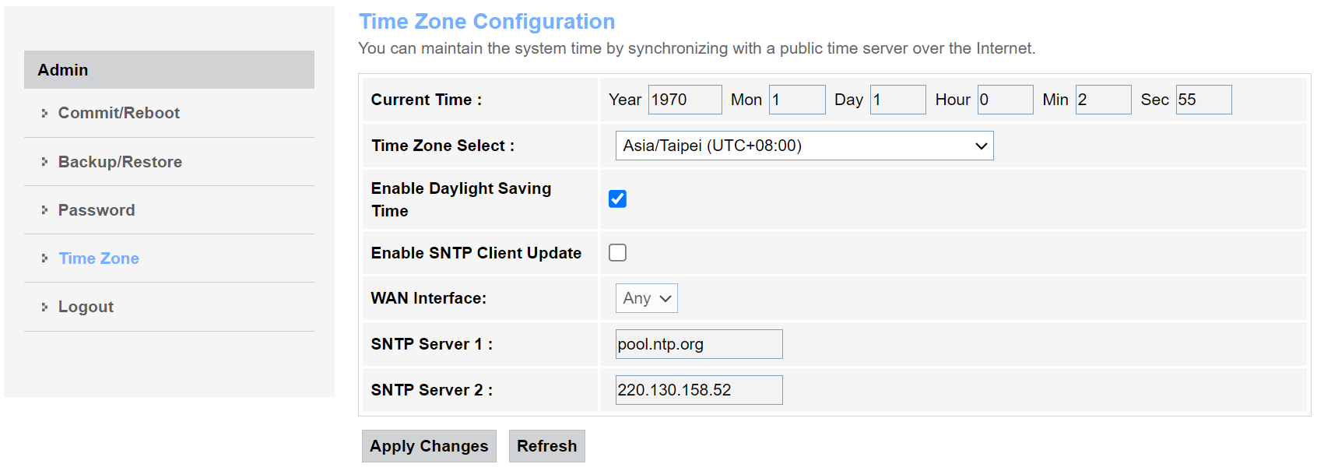
Task: Click arrow bullet beside Backup/Restore
Action: click(x=44, y=162)
